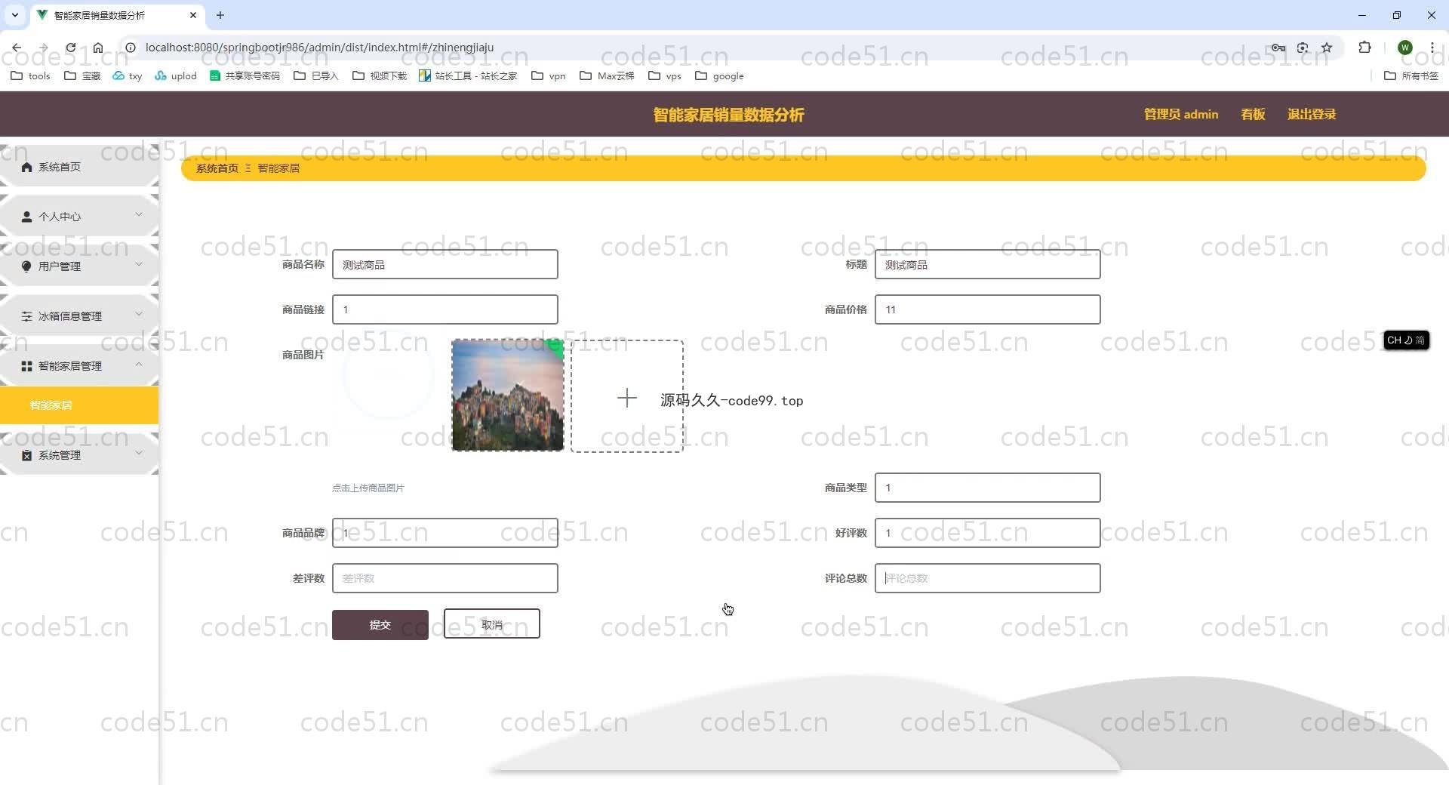Open the 站长工具 bookmark
1449x785 pixels.
(x=468, y=75)
